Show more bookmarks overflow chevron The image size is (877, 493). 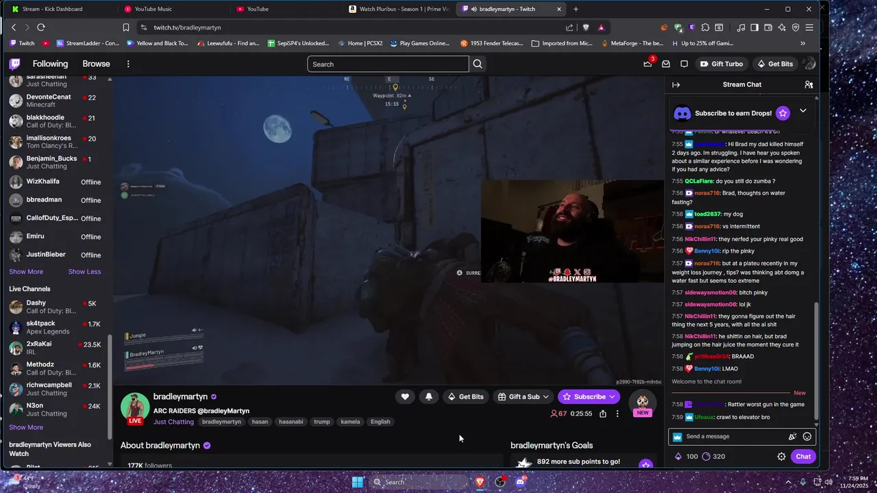point(803,43)
